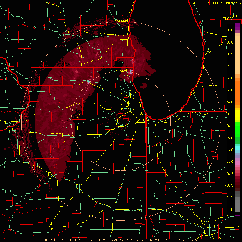Click the 6.6 color scale value
The height and width of the screenshot is (242, 242).
pyautogui.click(x=230, y=78)
